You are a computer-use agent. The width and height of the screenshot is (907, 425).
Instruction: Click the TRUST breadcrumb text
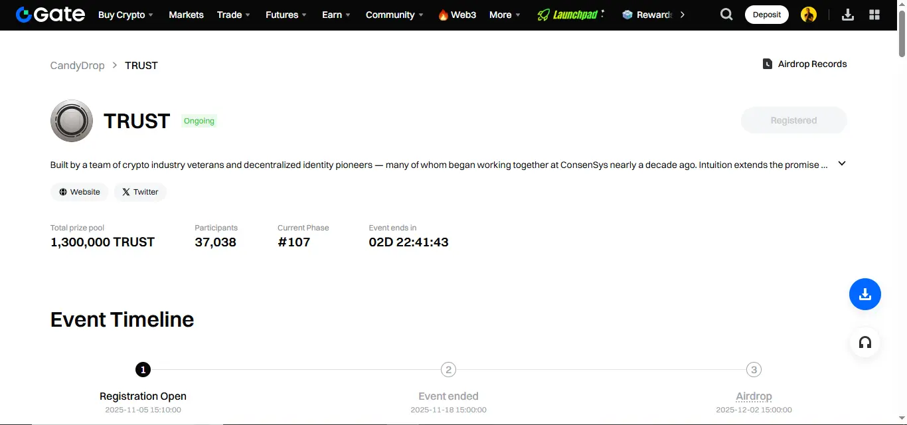pos(141,65)
